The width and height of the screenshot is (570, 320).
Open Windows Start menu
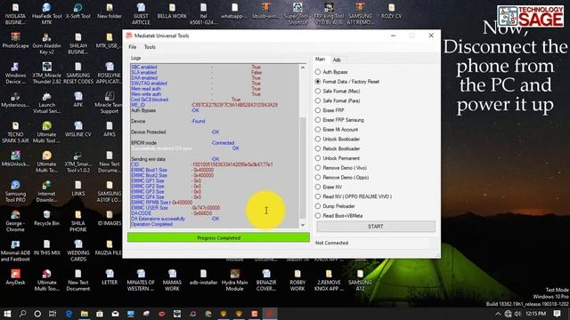pyautogui.click(x=7, y=314)
